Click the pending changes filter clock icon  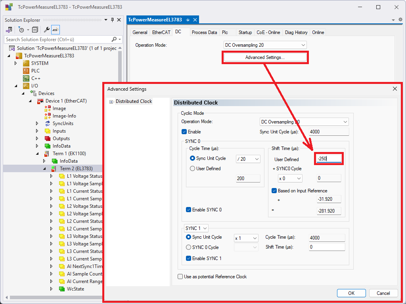pyautogui.click(x=21, y=30)
